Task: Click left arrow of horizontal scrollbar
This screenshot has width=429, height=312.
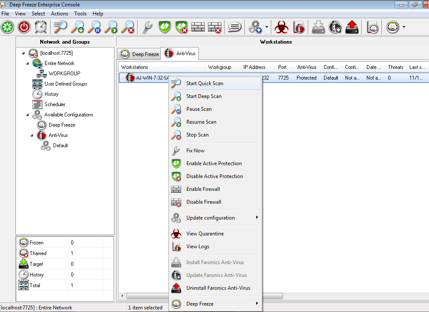Action: tap(123, 296)
